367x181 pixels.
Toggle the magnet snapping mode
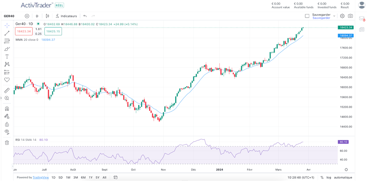pyautogui.click(x=7, y=109)
